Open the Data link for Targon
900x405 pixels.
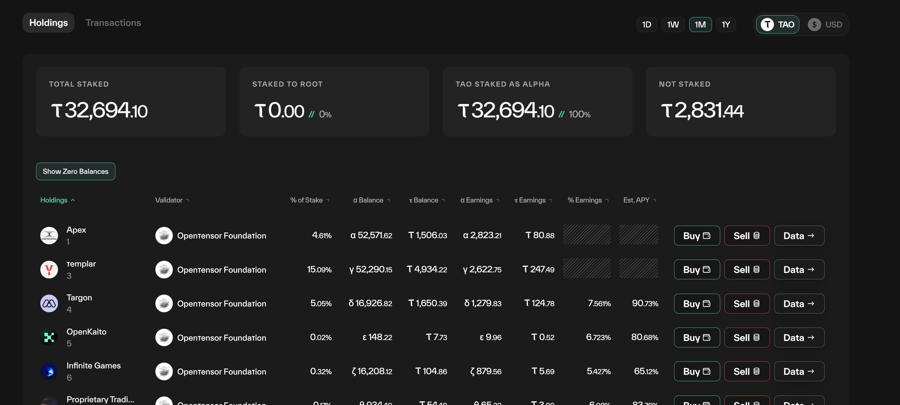(799, 303)
